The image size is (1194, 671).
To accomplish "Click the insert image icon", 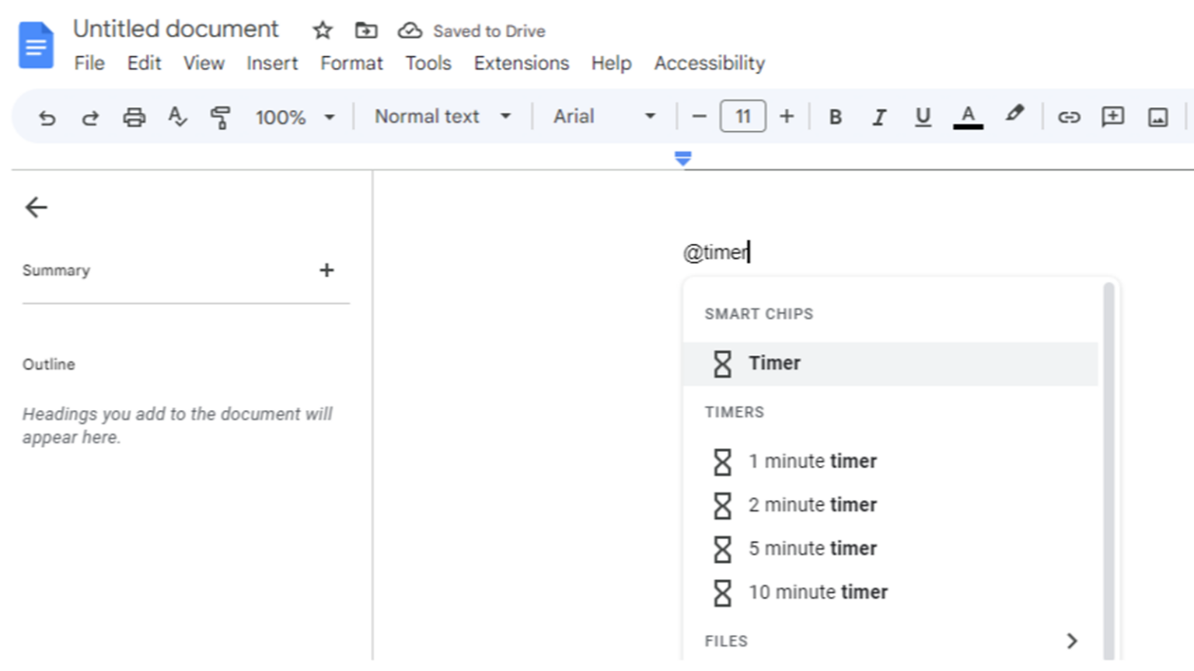I will [1157, 117].
